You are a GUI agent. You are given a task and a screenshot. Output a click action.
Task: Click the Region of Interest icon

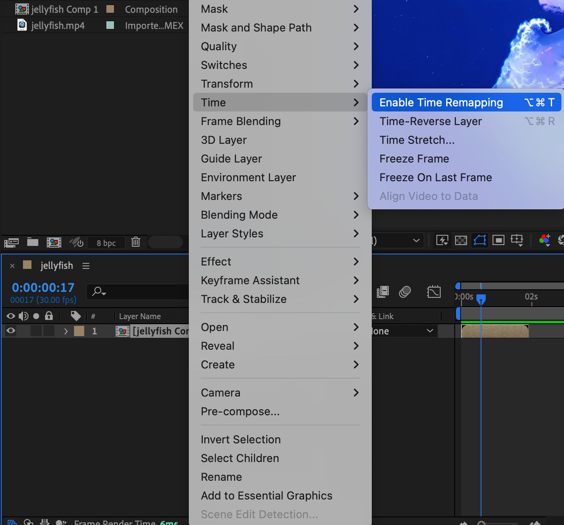tap(498, 240)
